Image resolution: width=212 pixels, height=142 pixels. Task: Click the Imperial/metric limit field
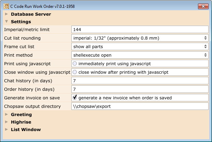(140, 29)
